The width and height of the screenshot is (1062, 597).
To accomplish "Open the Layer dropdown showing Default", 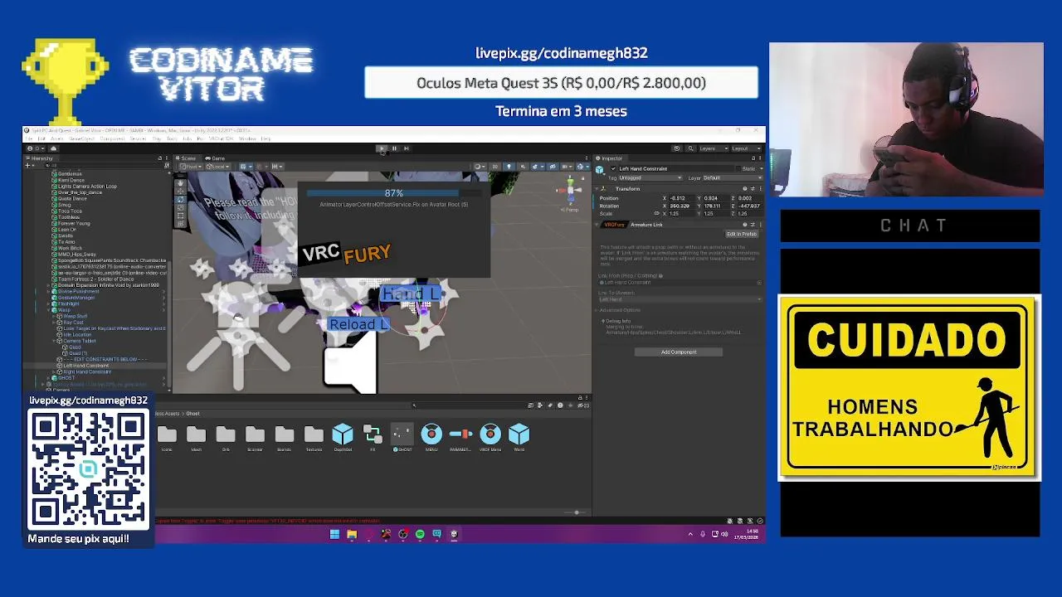I will (x=732, y=178).
